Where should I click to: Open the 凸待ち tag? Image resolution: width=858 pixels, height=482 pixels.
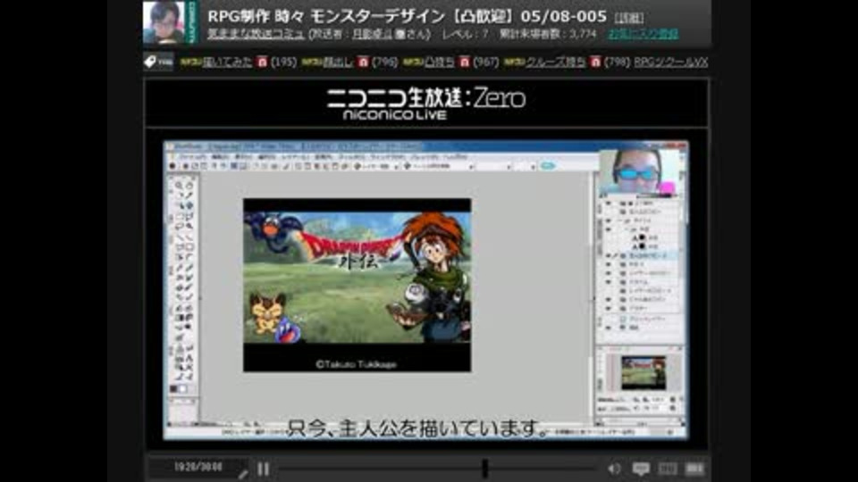click(440, 62)
